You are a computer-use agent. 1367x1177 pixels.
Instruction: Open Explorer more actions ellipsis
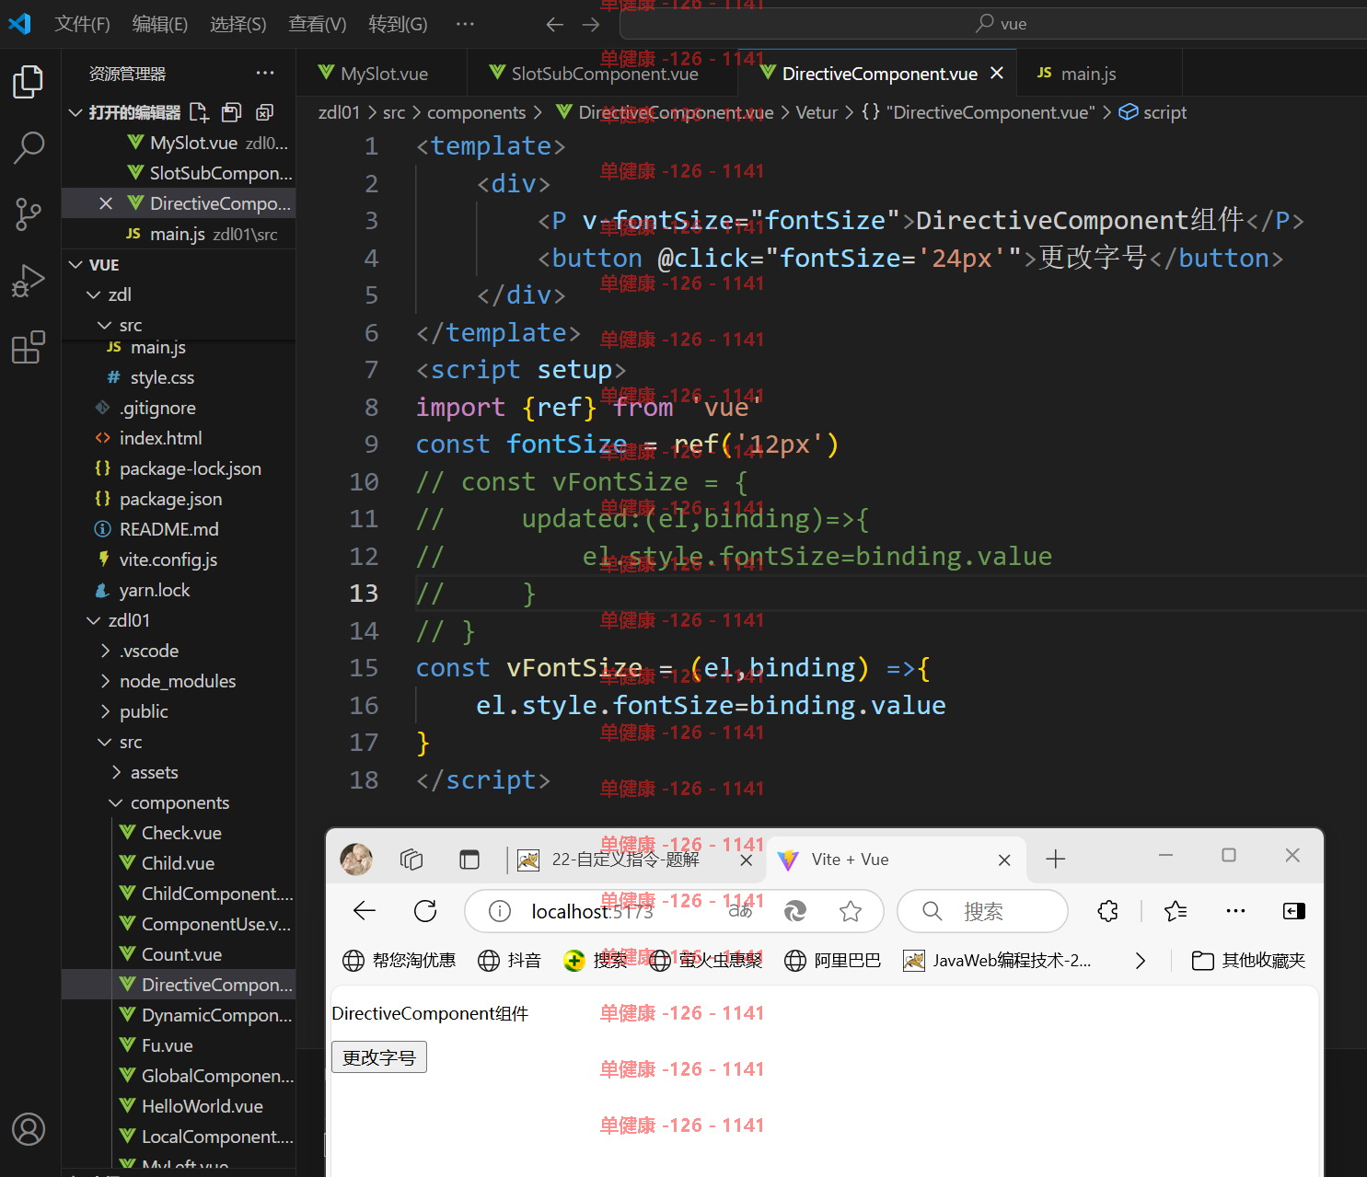[265, 73]
